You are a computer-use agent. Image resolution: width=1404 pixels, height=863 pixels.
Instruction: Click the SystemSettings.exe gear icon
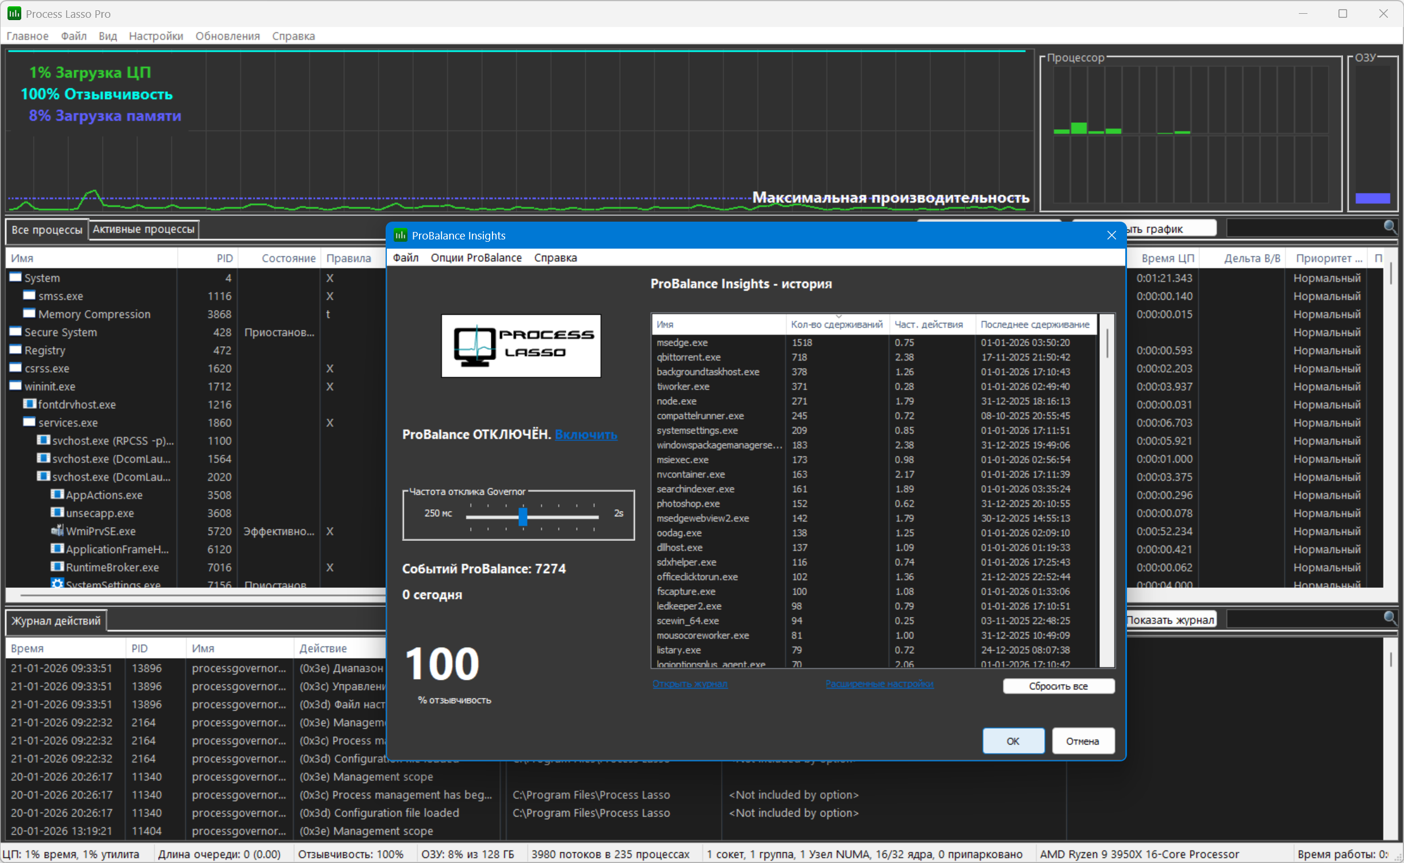(x=57, y=583)
